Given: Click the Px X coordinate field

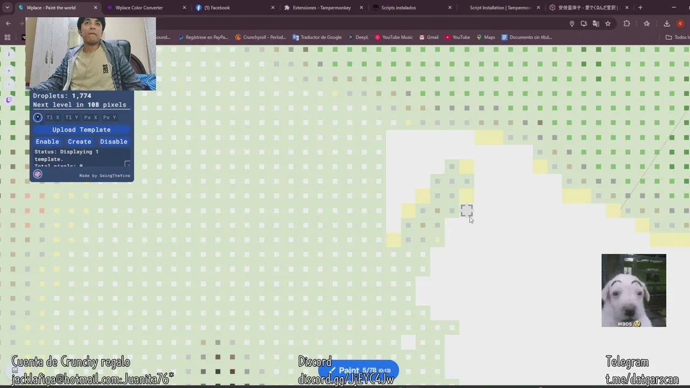Looking at the screenshot, I should click(91, 117).
